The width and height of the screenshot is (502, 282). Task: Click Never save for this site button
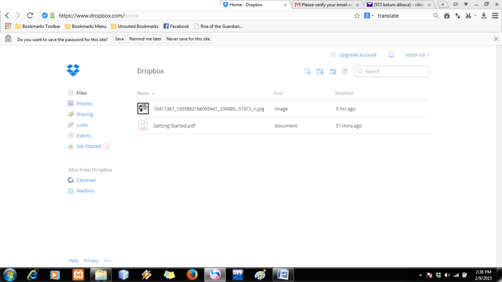click(x=188, y=39)
